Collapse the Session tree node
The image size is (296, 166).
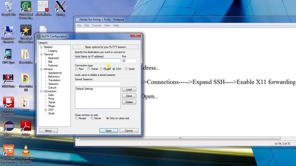pyautogui.click(x=41, y=47)
